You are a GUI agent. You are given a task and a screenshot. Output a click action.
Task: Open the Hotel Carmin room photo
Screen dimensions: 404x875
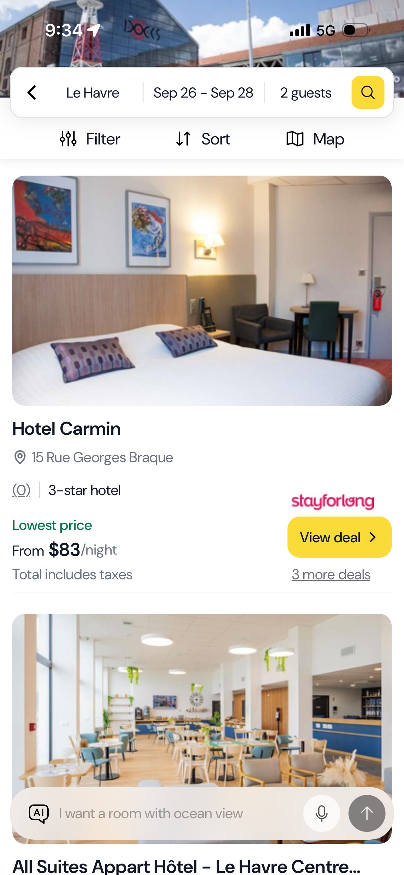pyautogui.click(x=202, y=291)
